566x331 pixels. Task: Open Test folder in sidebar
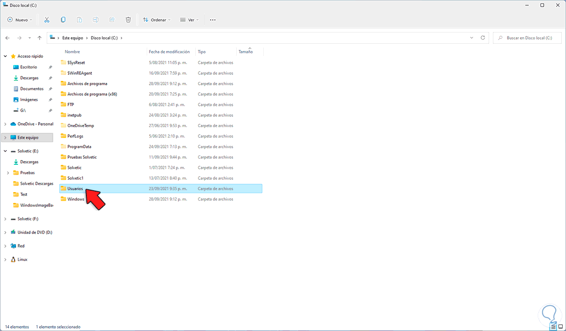click(x=24, y=194)
